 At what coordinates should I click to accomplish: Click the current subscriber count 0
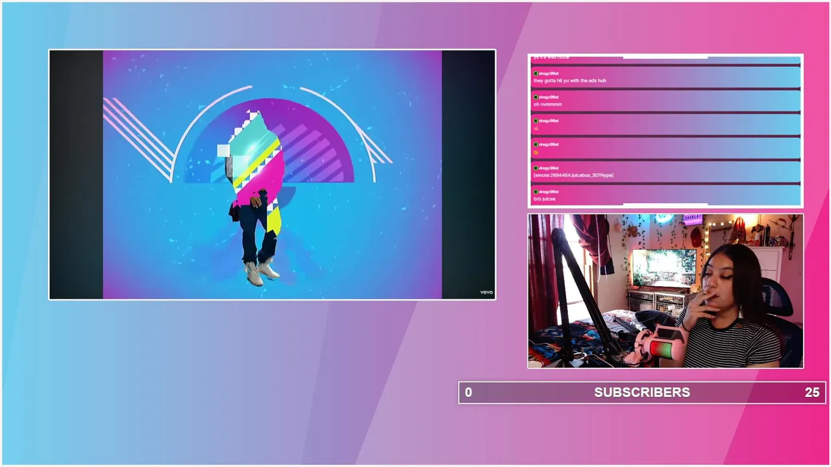coord(469,392)
